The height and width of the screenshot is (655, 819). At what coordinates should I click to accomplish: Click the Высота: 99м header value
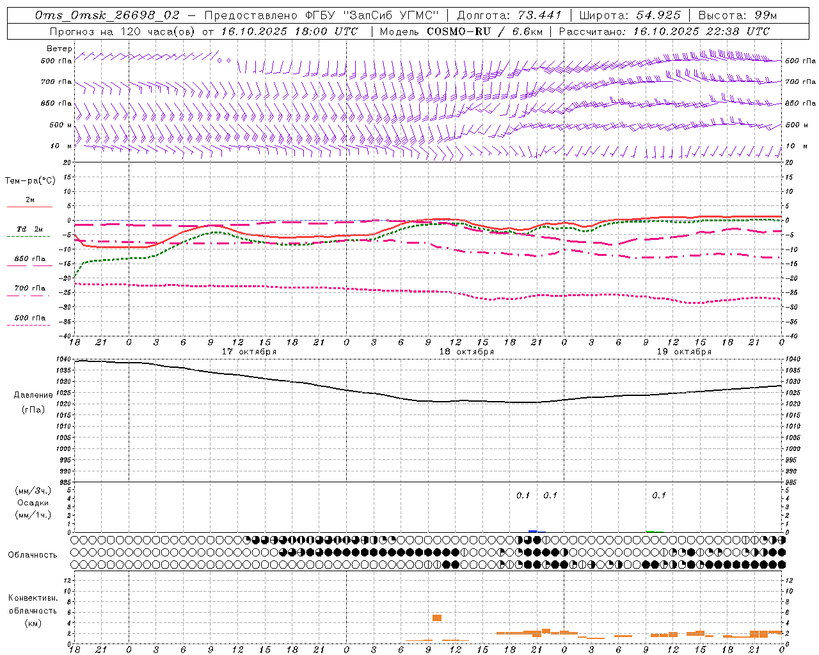pos(737,15)
